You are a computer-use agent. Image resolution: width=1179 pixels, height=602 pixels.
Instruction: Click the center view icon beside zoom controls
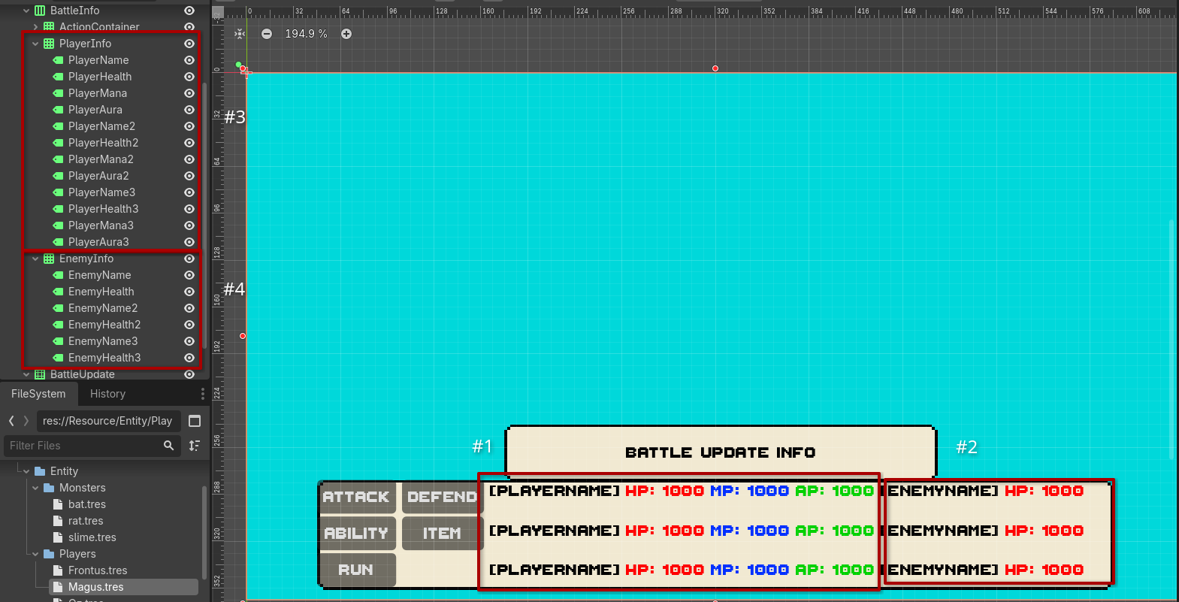pyautogui.click(x=240, y=34)
